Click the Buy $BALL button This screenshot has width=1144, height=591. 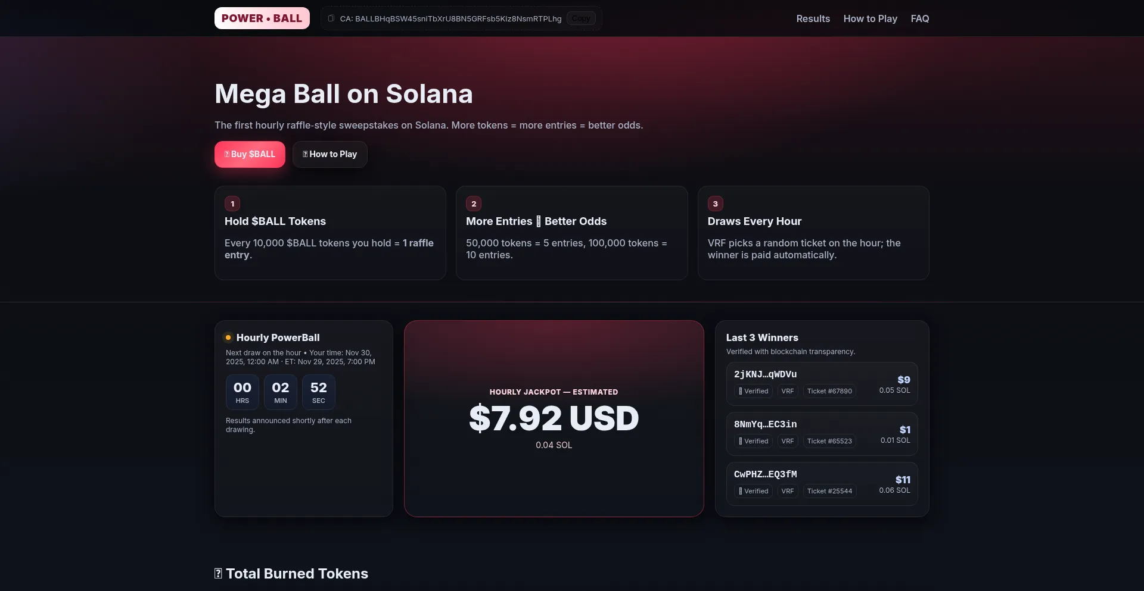click(x=250, y=154)
